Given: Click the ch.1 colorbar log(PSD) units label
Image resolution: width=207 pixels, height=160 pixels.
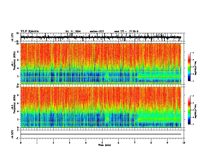Looking at the screenshot, I should tap(196, 68).
